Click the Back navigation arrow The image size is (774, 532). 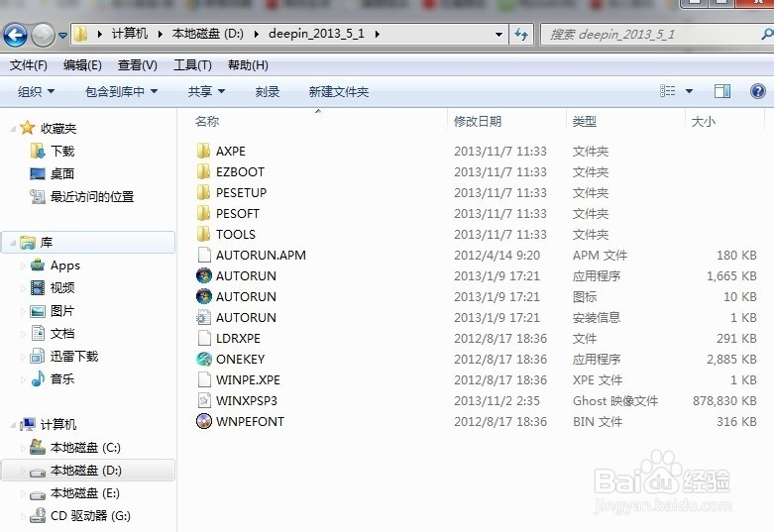pyautogui.click(x=15, y=35)
